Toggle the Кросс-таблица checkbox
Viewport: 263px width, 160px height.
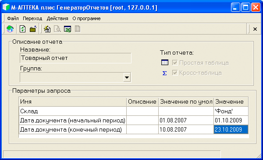point(175,73)
